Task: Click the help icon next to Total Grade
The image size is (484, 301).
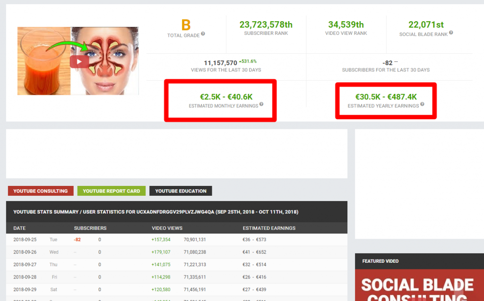Action: 203,33
